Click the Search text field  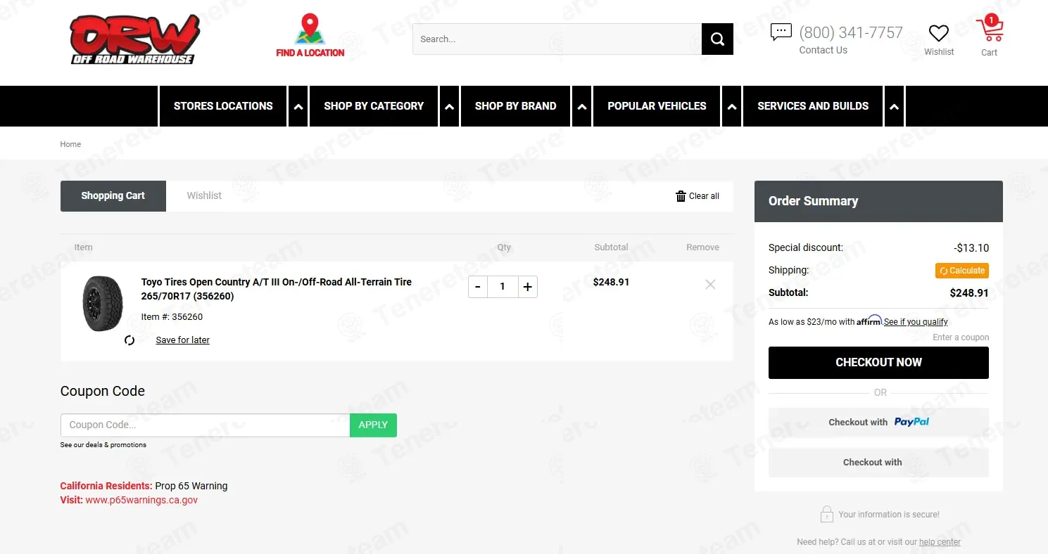pos(557,39)
